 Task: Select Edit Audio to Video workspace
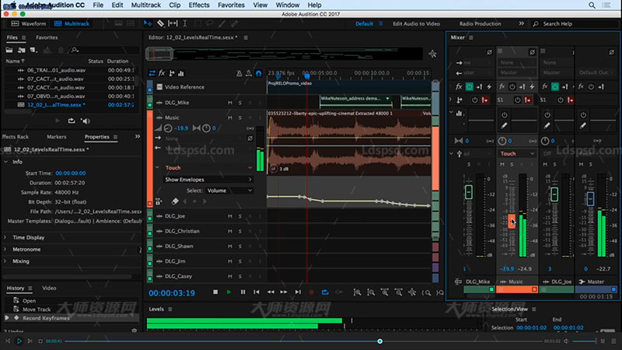tap(416, 24)
